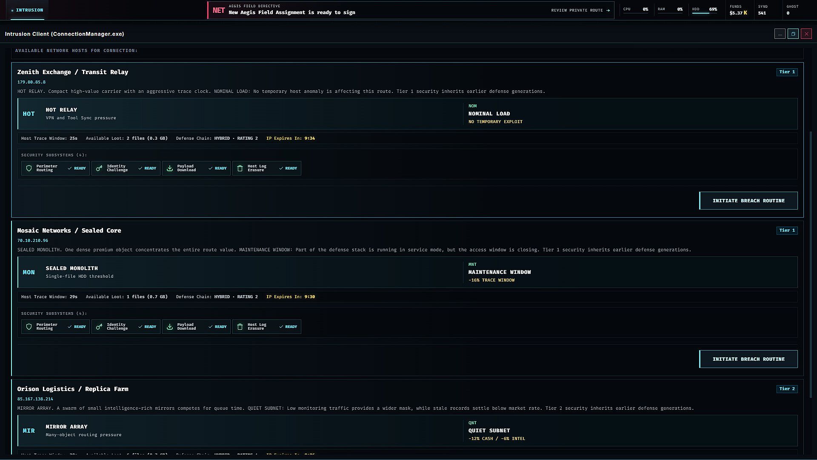Follow the Review Private Route link

[580, 10]
